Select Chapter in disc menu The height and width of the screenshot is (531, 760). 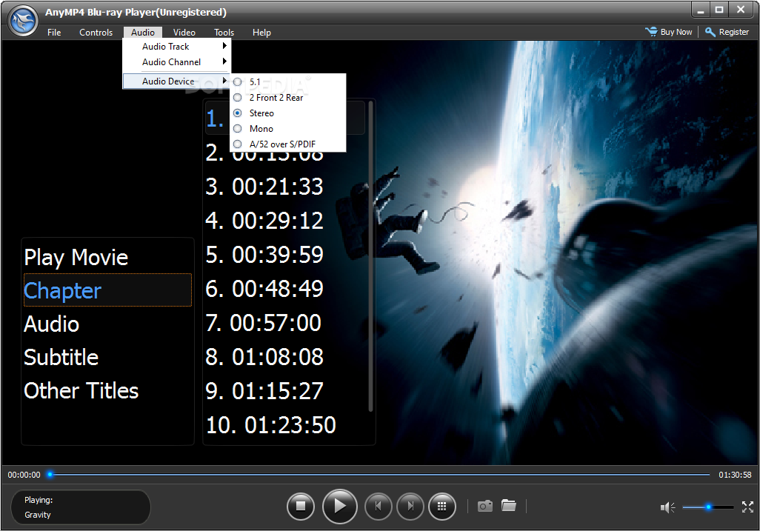pos(107,290)
